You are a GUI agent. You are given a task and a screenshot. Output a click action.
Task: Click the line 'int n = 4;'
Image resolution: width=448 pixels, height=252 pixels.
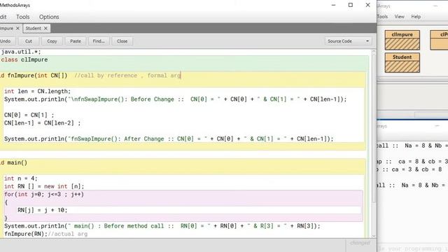(20, 178)
